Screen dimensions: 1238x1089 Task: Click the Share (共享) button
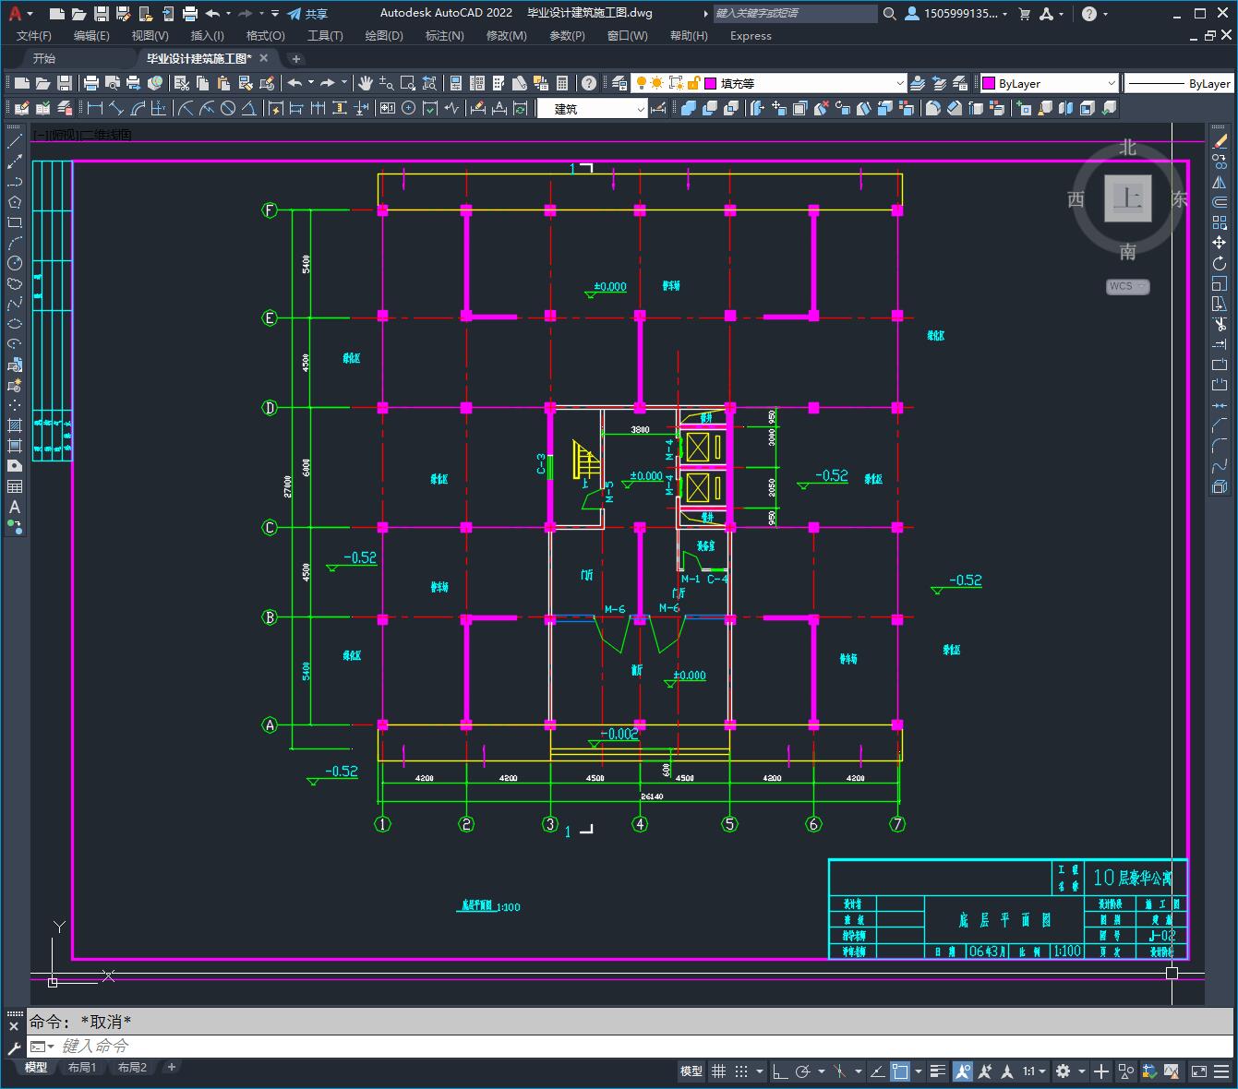pos(307,13)
